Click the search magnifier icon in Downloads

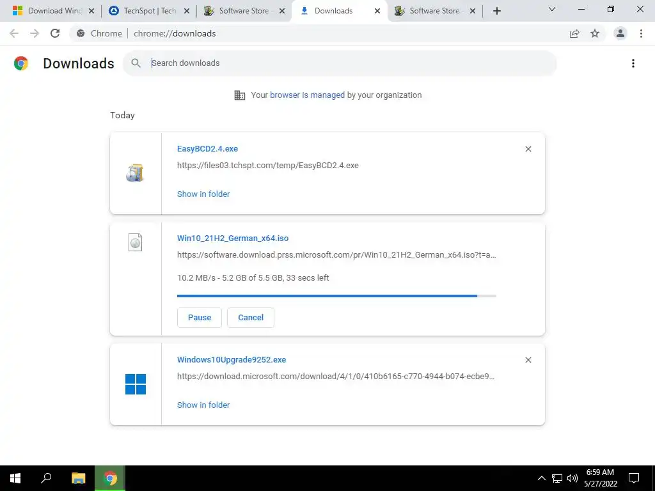(136, 63)
